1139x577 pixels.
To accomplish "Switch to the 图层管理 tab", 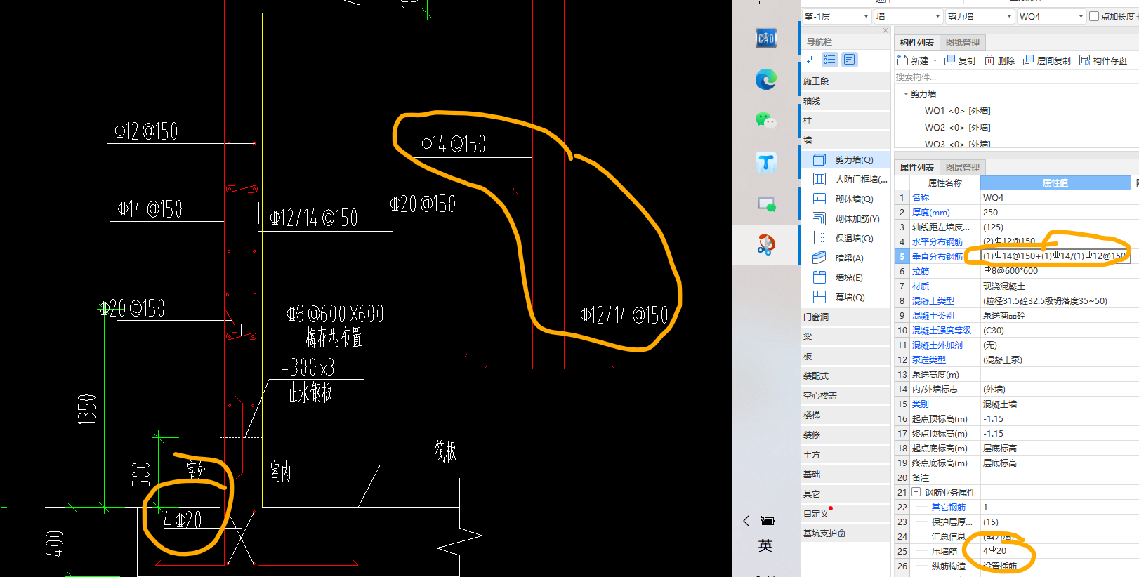I will click(962, 167).
